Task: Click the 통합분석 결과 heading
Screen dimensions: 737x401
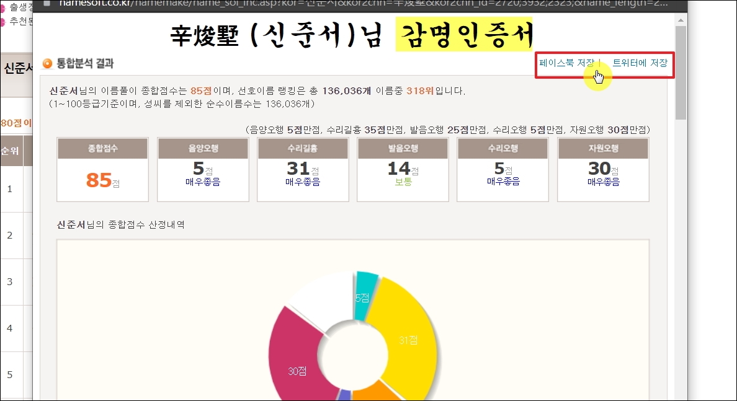Action: [x=85, y=63]
